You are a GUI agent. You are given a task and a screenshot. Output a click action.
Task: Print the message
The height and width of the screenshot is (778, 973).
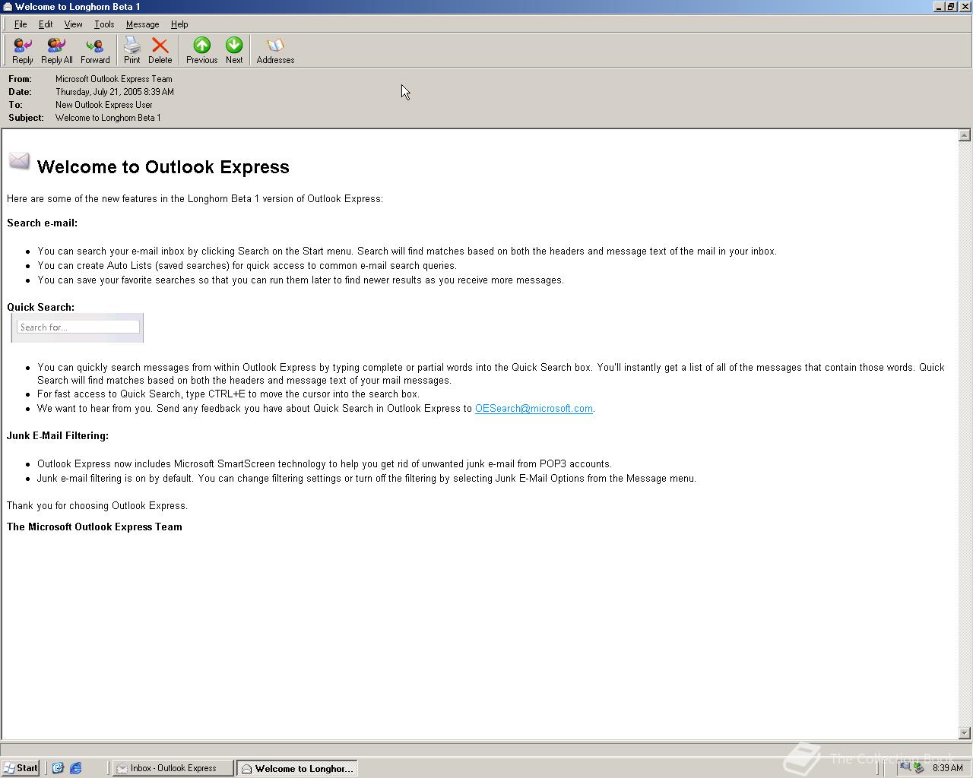[132, 51]
